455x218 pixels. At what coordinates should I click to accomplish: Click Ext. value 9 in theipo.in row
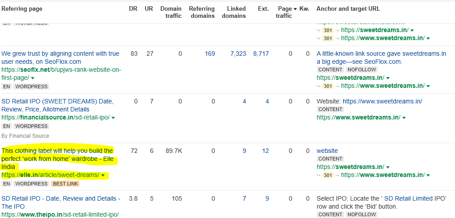coord(267,199)
